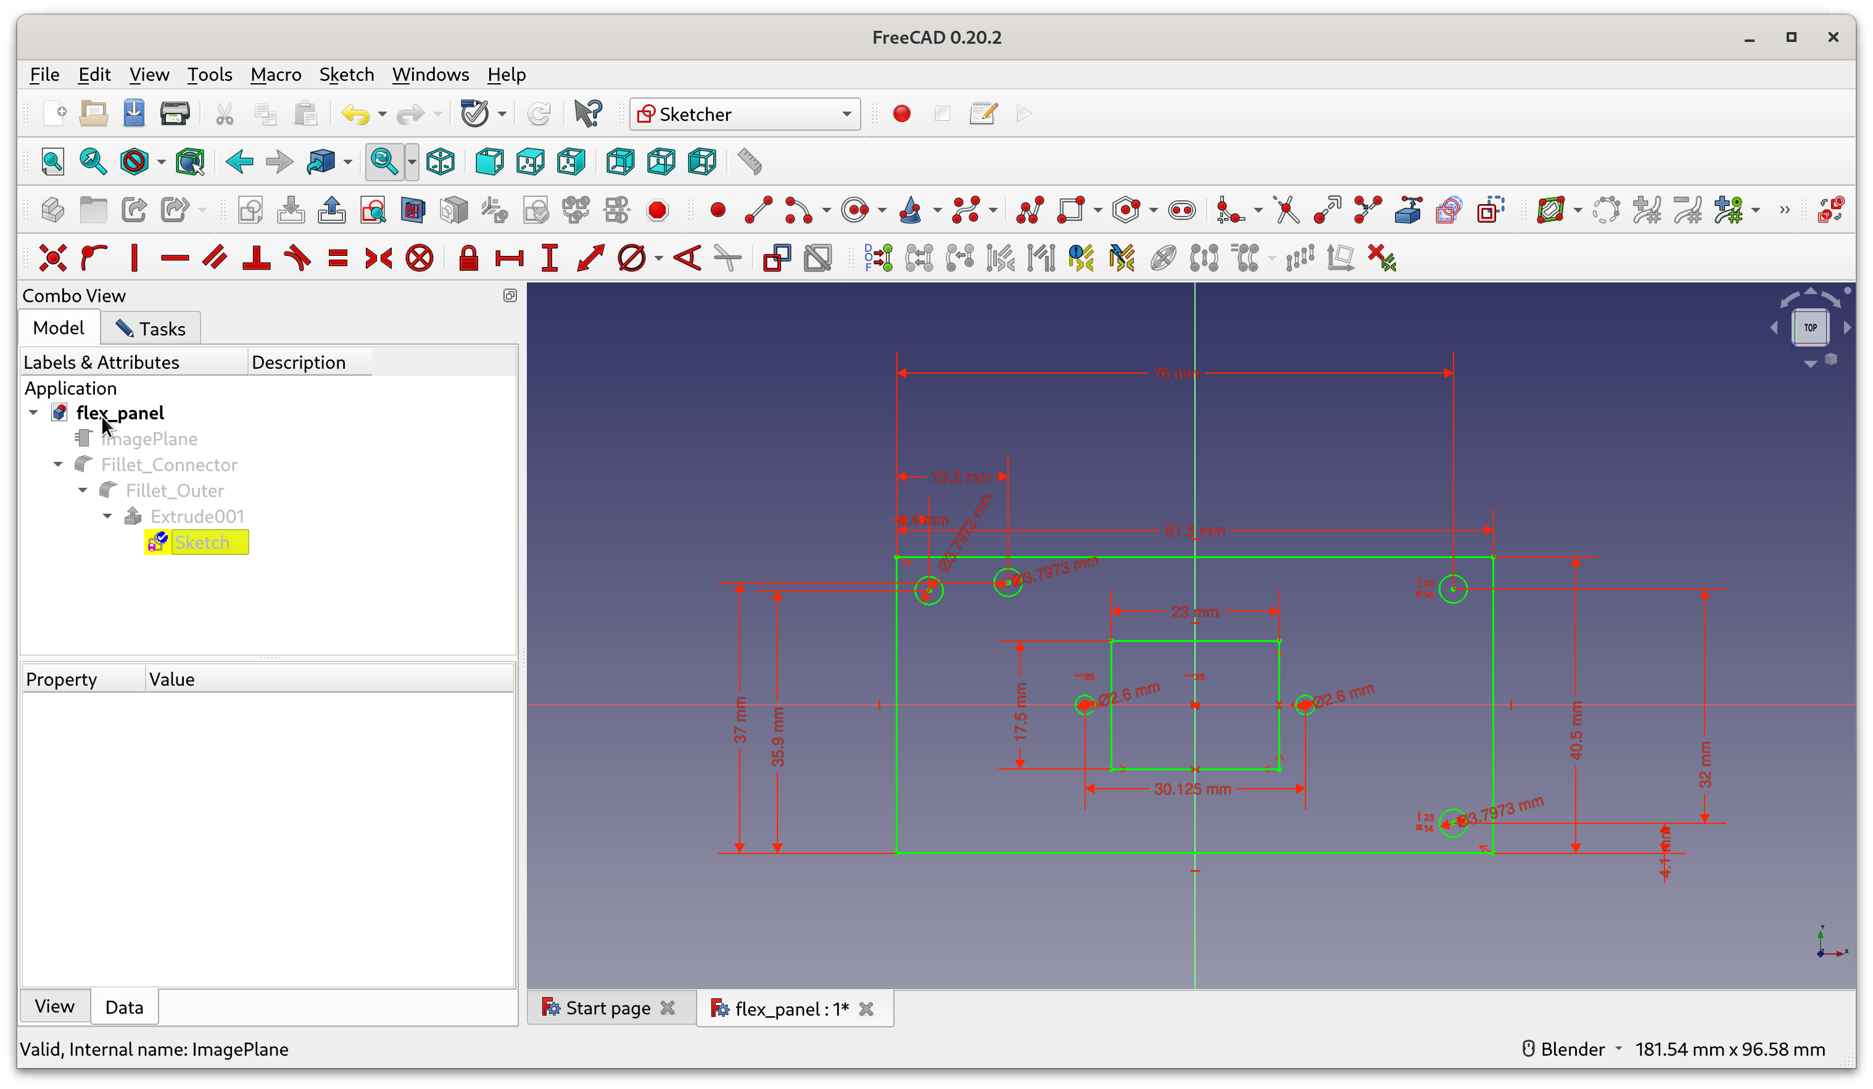Collapse the Fillet_Outer tree node

pos(83,490)
